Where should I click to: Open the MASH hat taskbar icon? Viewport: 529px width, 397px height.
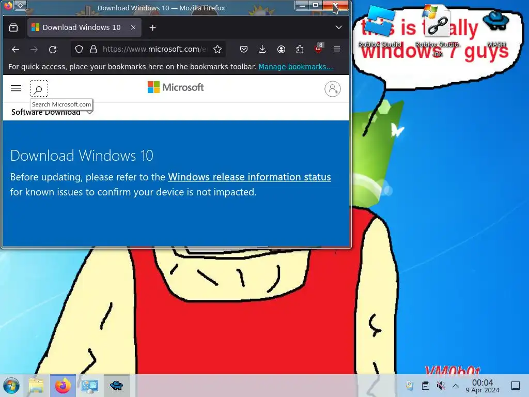click(117, 386)
